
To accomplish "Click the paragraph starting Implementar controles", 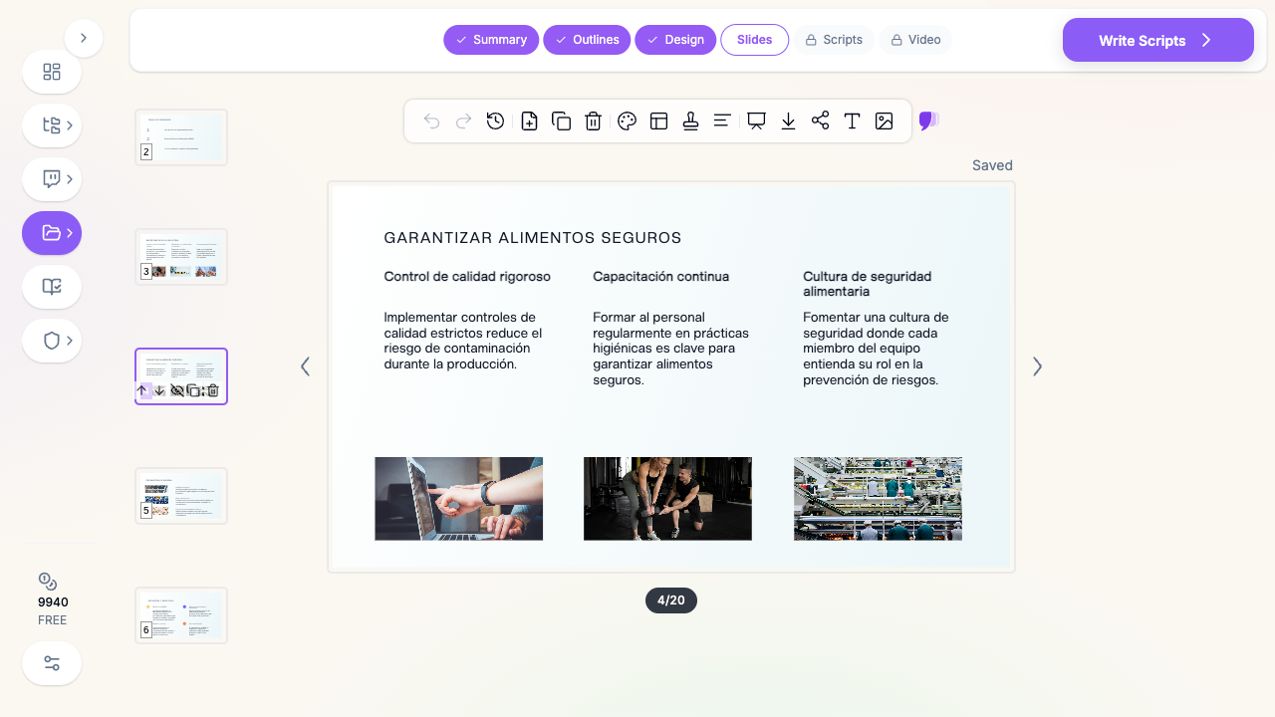I will point(463,341).
